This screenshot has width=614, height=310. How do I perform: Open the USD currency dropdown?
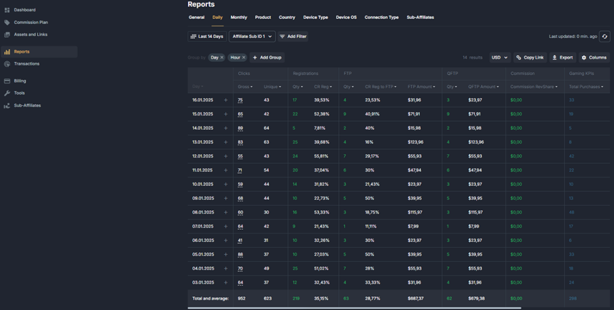click(x=499, y=57)
